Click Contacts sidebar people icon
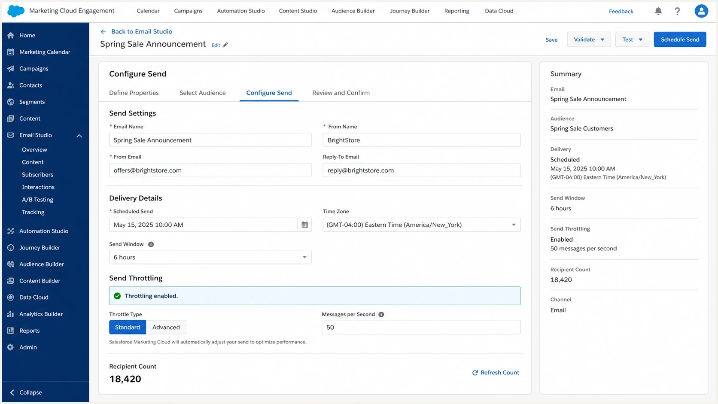 (11, 85)
